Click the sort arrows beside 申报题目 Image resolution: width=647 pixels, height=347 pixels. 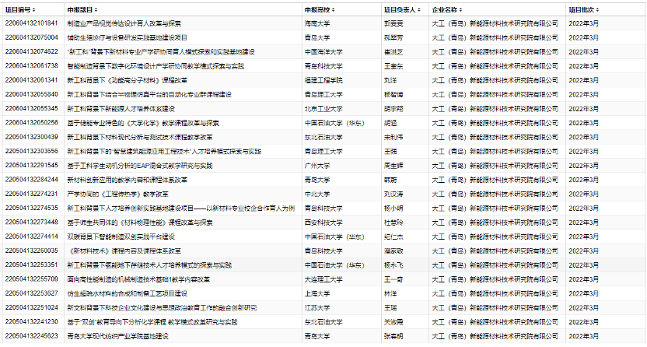96,10
